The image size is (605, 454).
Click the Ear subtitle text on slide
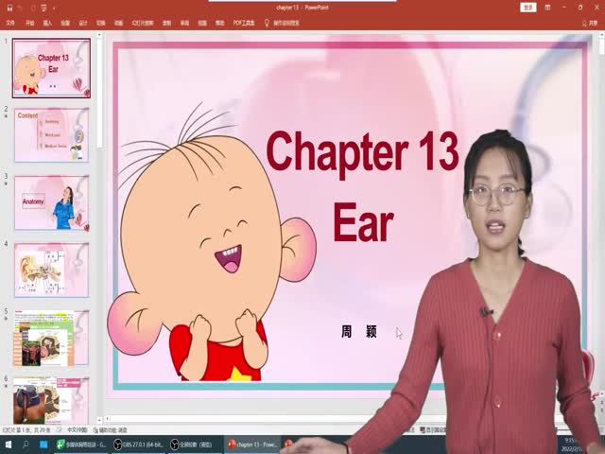(363, 223)
